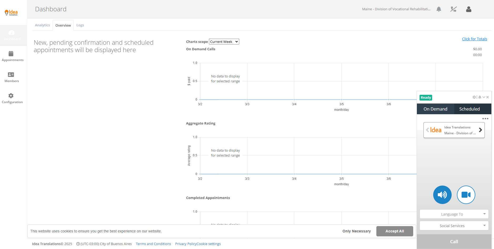Click the Accept All cookies button

395,231
